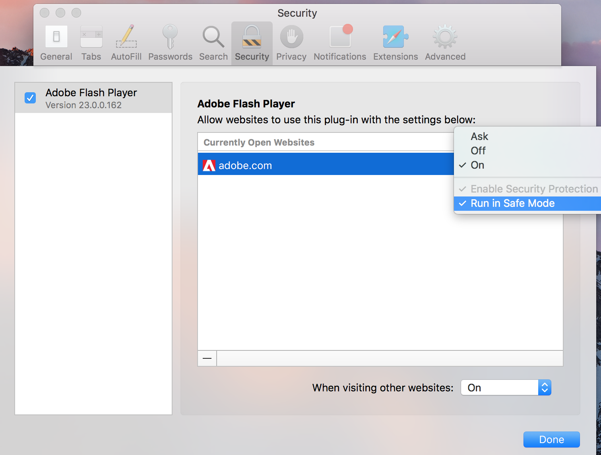Select Adobe Flash Player in the plug-in list

coord(93,98)
